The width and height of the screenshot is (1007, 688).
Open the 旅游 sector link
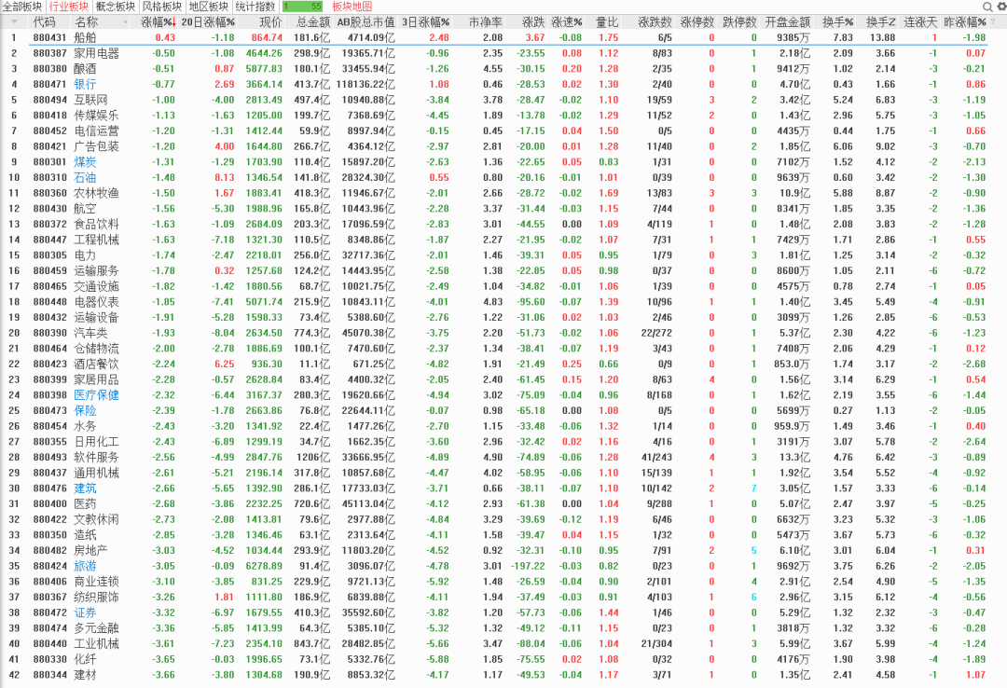point(85,566)
